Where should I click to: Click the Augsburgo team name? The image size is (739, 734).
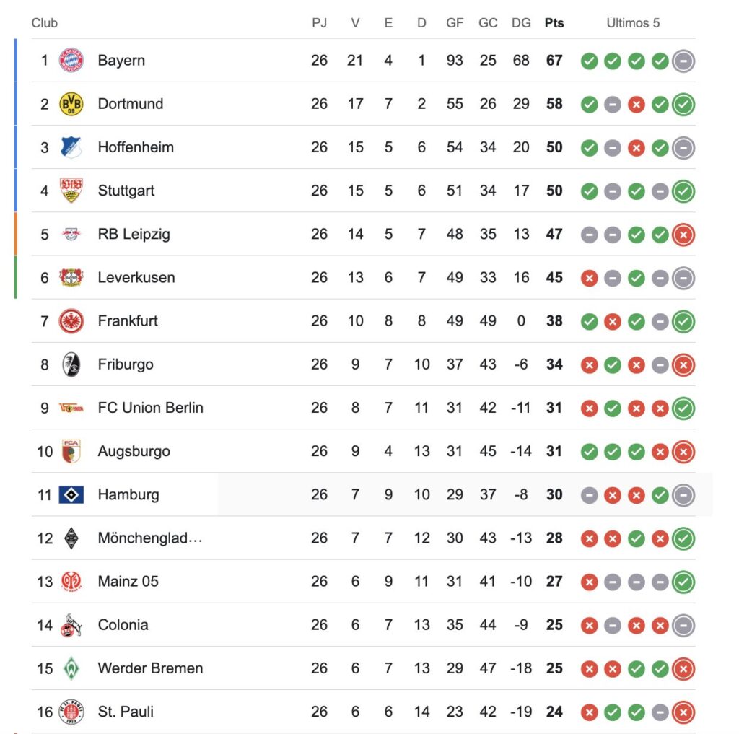coord(134,452)
